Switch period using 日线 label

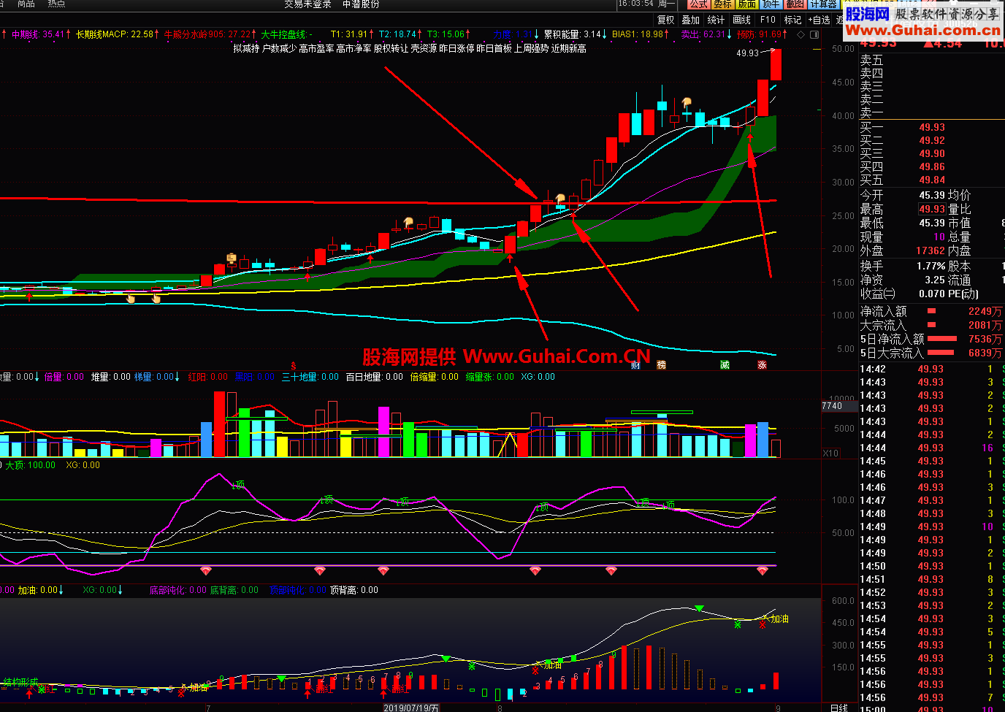[839, 708]
